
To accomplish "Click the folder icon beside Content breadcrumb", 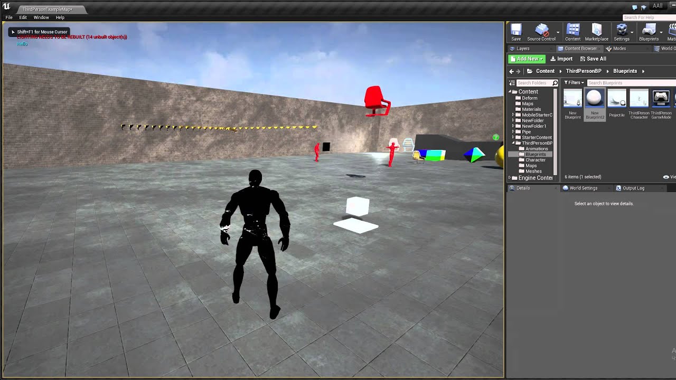I will (530, 71).
